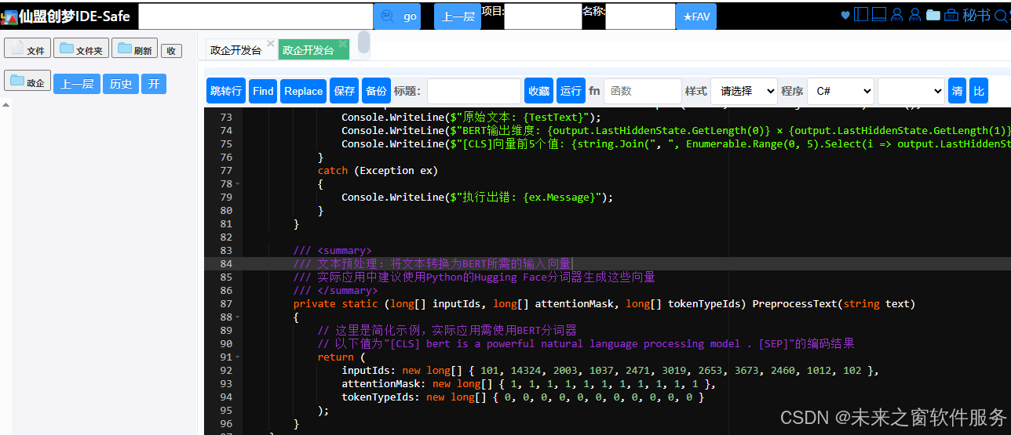Switch to the first 政企开发台 tab
Viewport: 1011px width, 435px height.
[x=235, y=50]
